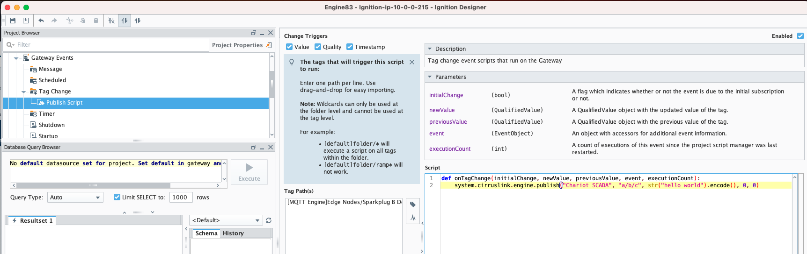The image size is (807, 254).
Task: Collapse the Parameters section
Action: (x=430, y=77)
